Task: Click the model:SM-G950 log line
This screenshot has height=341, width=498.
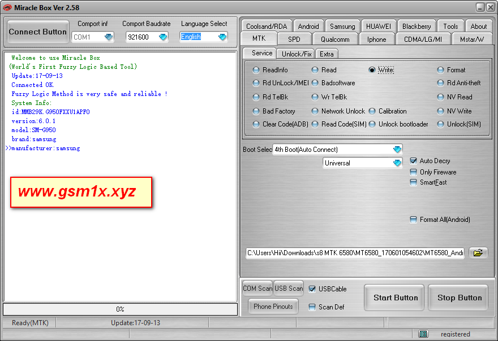Action: [x=33, y=130]
